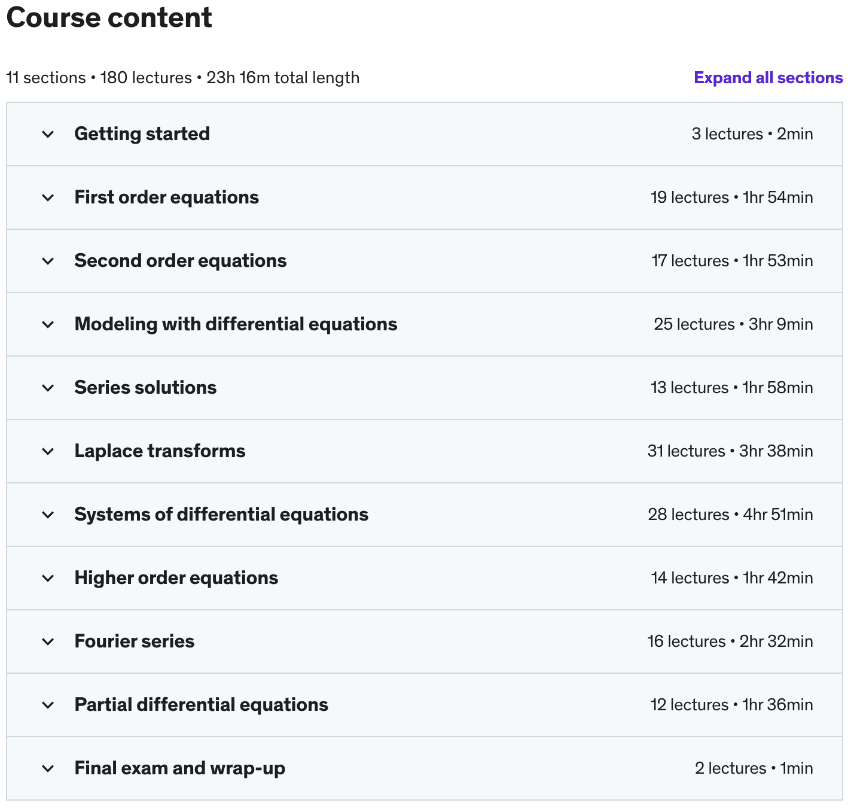Expand the Higher order equations chevron
The image size is (848, 812).
coord(48,578)
